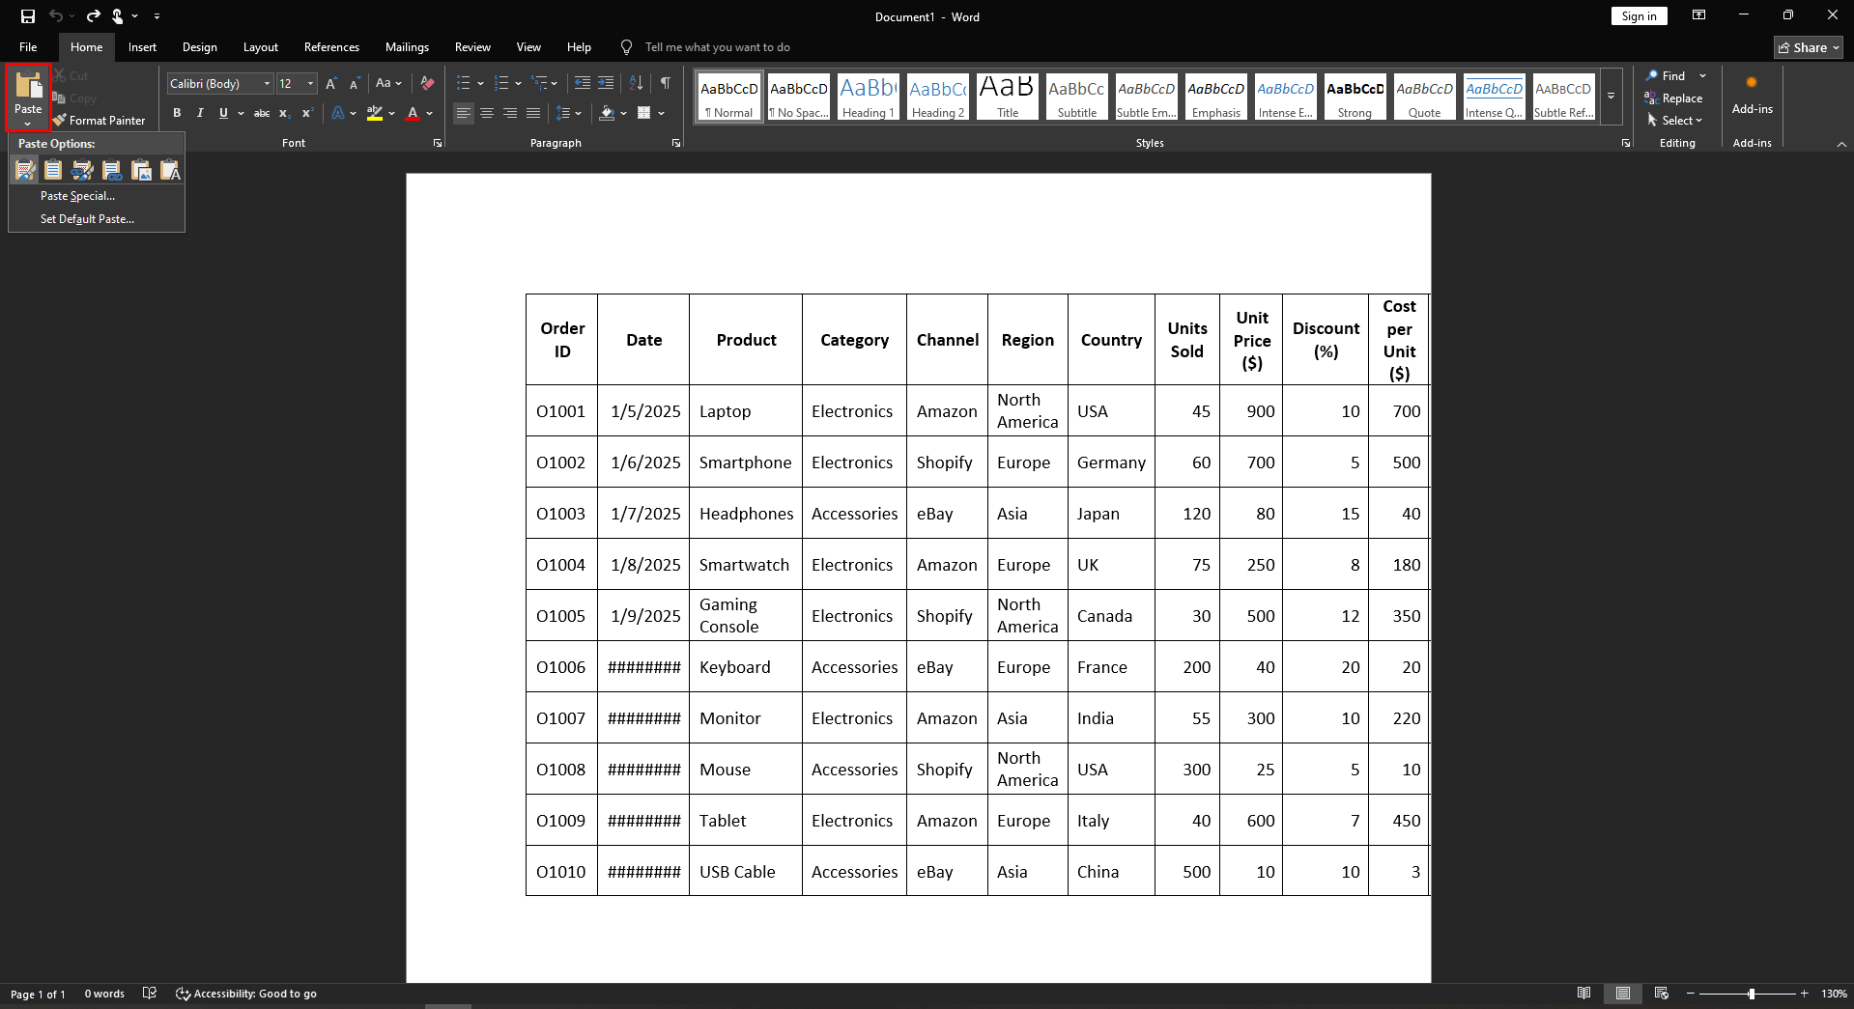Open the Borders dropdown arrow

point(662,113)
